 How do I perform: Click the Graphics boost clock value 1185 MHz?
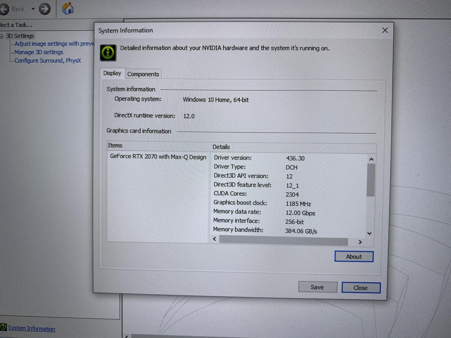298,204
